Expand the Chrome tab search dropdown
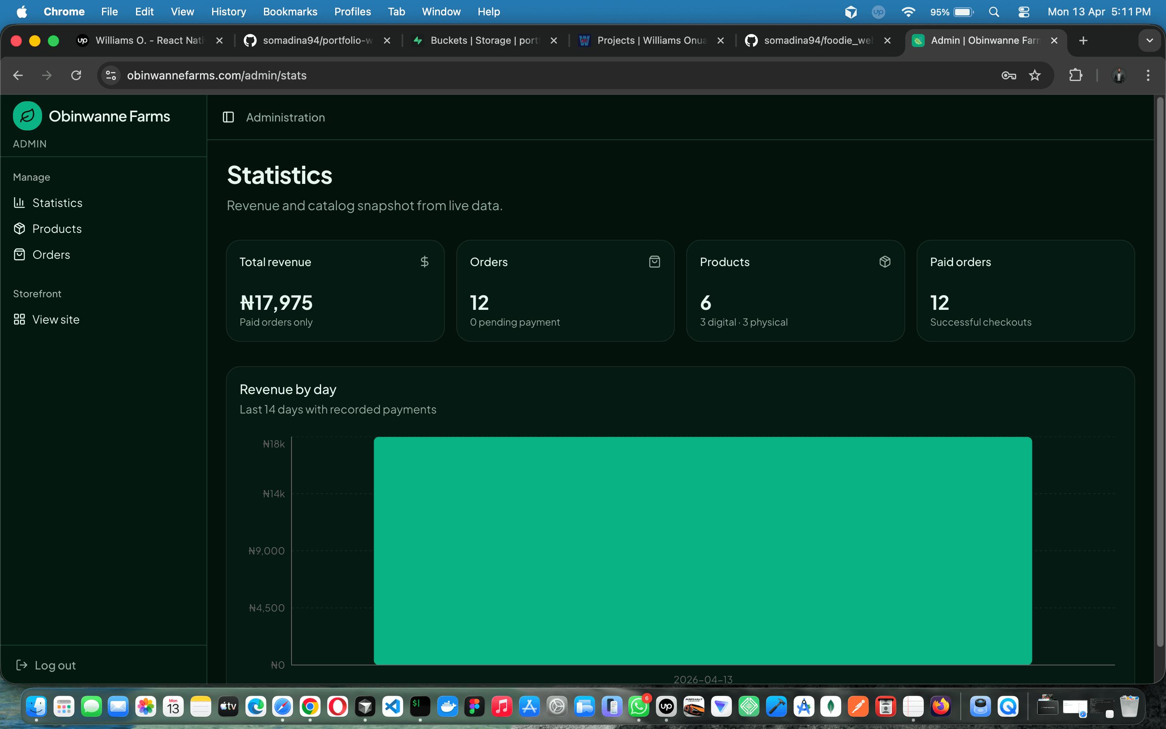This screenshot has height=729, width=1166. tap(1150, 40)
